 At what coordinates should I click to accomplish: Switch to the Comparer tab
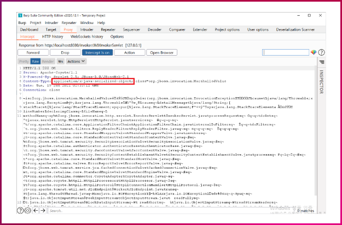pos(177,29)
